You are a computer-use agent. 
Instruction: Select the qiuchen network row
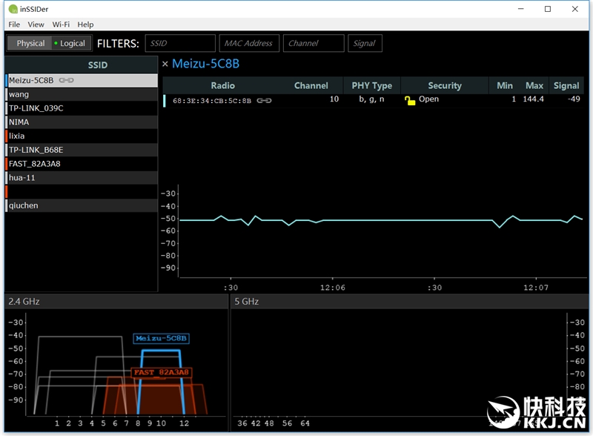point(82,205)
